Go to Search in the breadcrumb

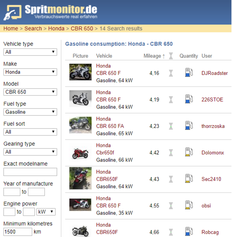[33, 28]
